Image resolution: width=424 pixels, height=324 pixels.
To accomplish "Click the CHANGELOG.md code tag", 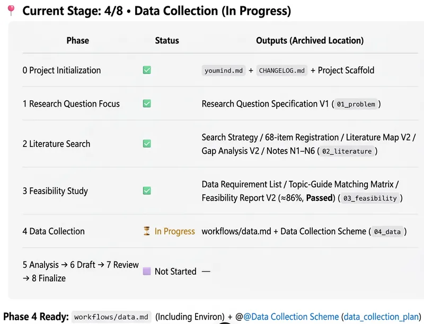I will click(x=282, y=71).
